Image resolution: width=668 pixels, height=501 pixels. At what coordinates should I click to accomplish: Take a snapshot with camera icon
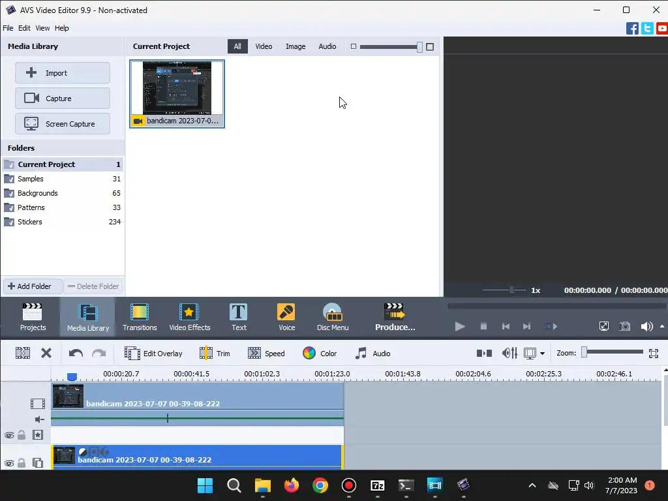coord(625,326)
